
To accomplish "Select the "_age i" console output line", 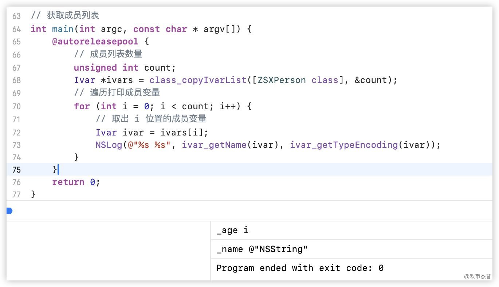I will [232, 230].
